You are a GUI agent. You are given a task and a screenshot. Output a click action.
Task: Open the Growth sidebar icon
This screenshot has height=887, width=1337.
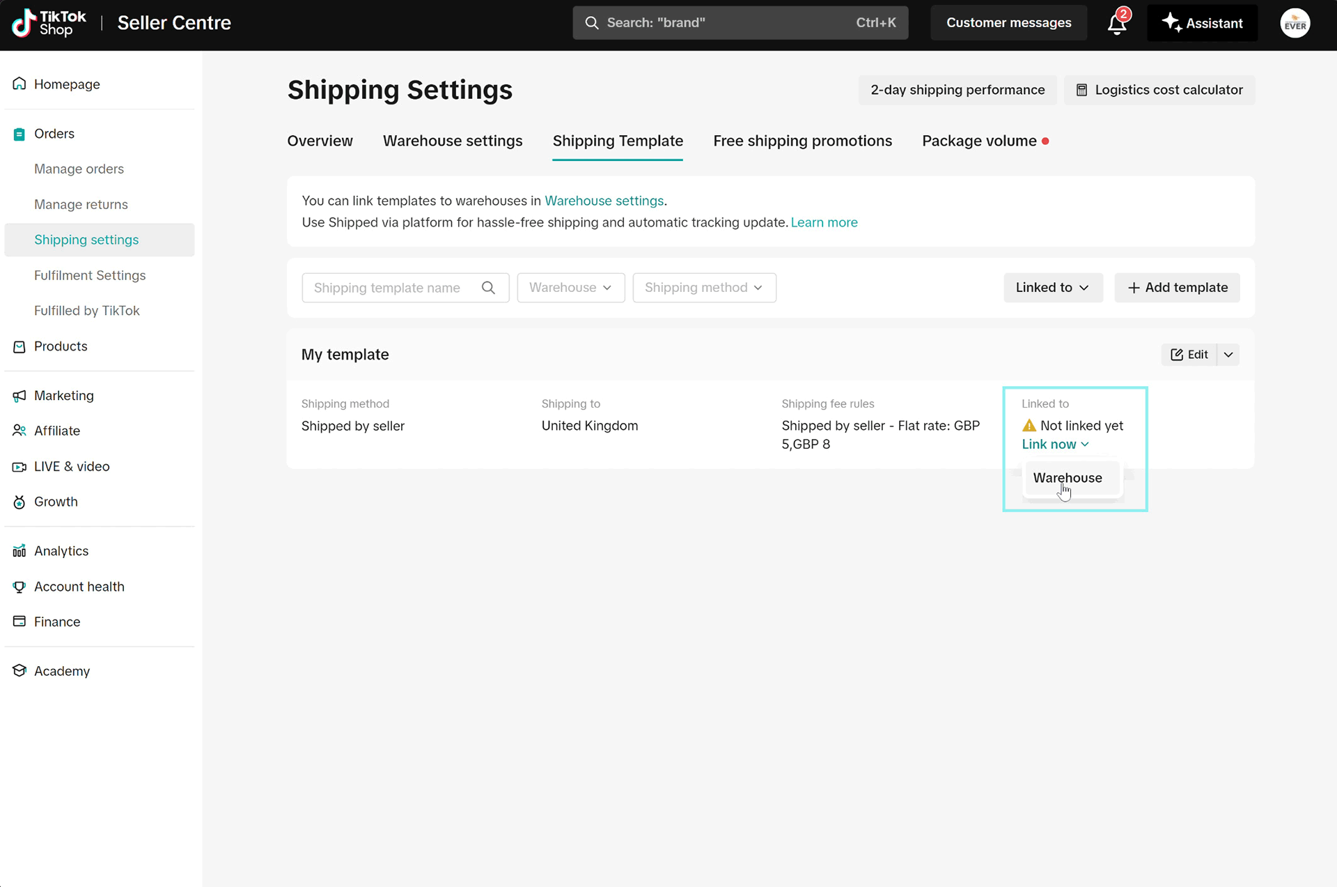pos(19,502)
